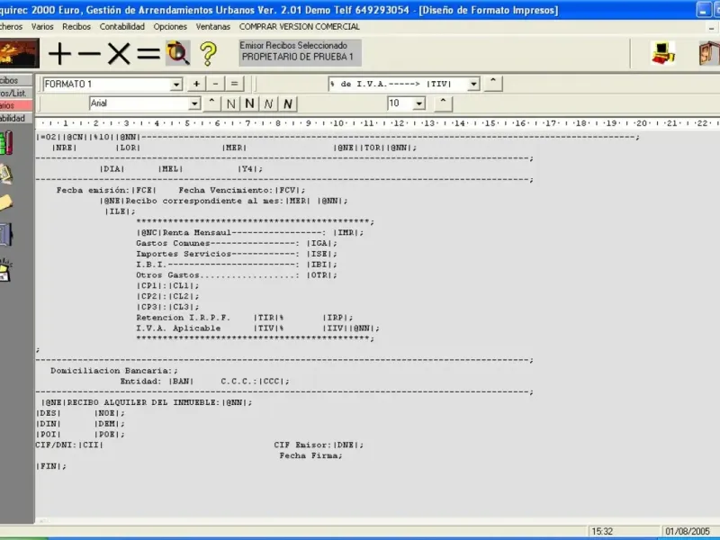
Task: Open the Ficheros menu at far left
Action: pyautogui.click(x=11, y=27)
